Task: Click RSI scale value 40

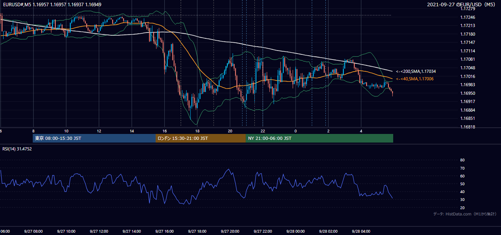Action: 462,192
